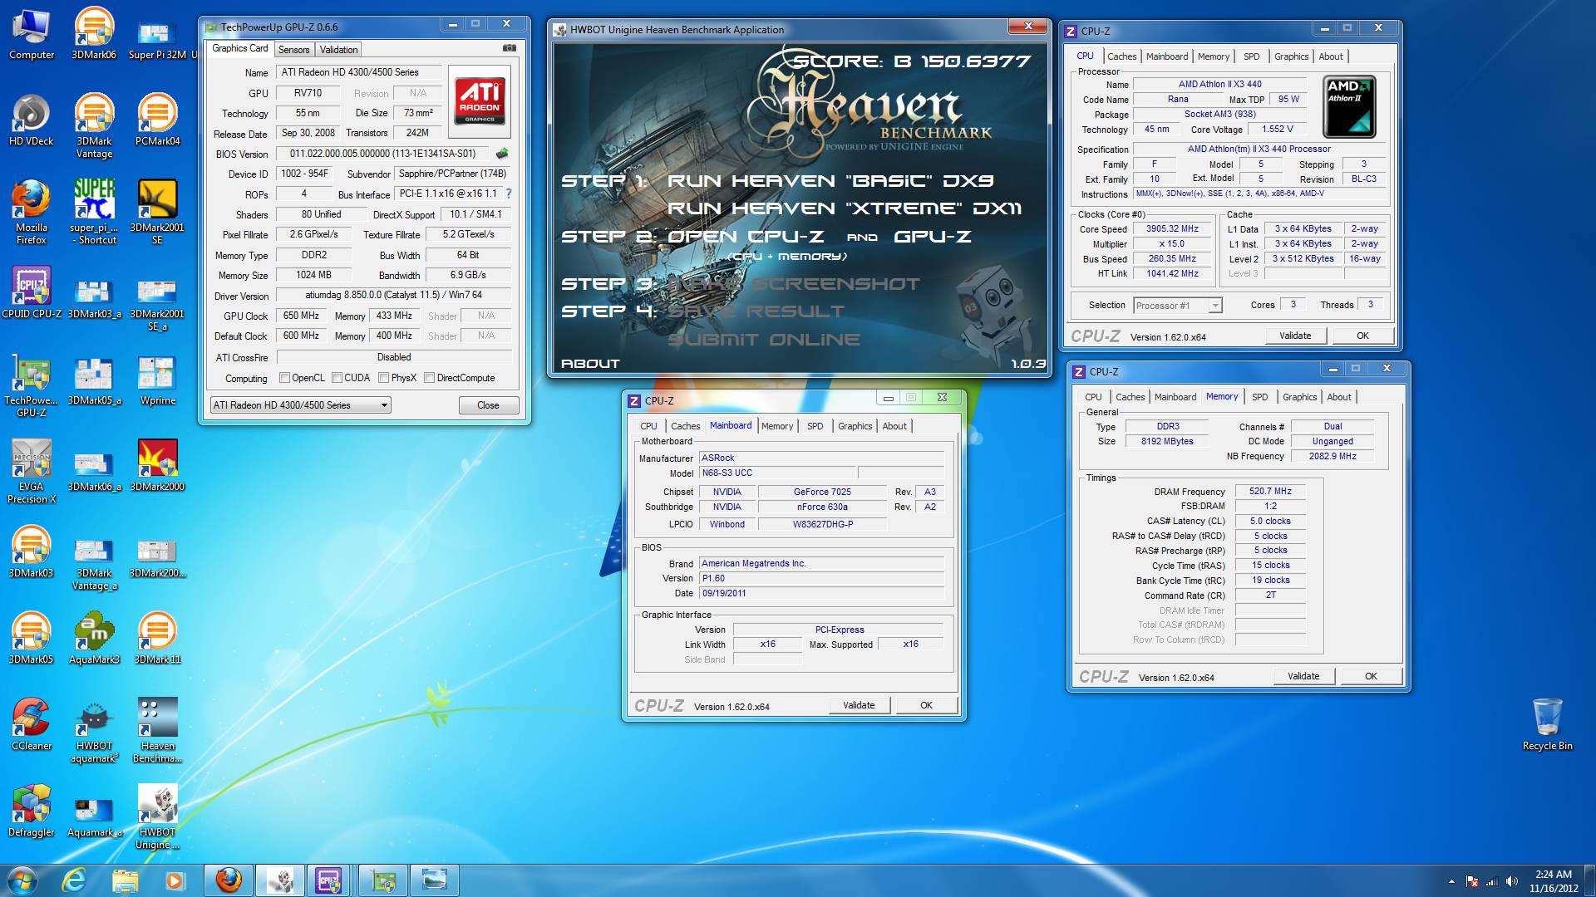Switch to the Validation tab in GPU-Z

coord(338,50)
